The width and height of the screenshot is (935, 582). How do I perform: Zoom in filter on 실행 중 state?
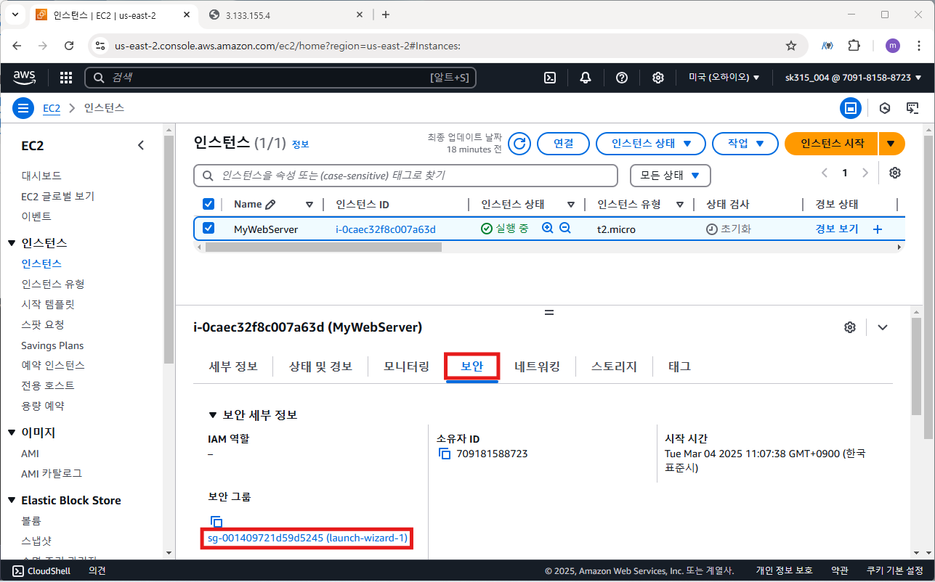tap(548, 229)
